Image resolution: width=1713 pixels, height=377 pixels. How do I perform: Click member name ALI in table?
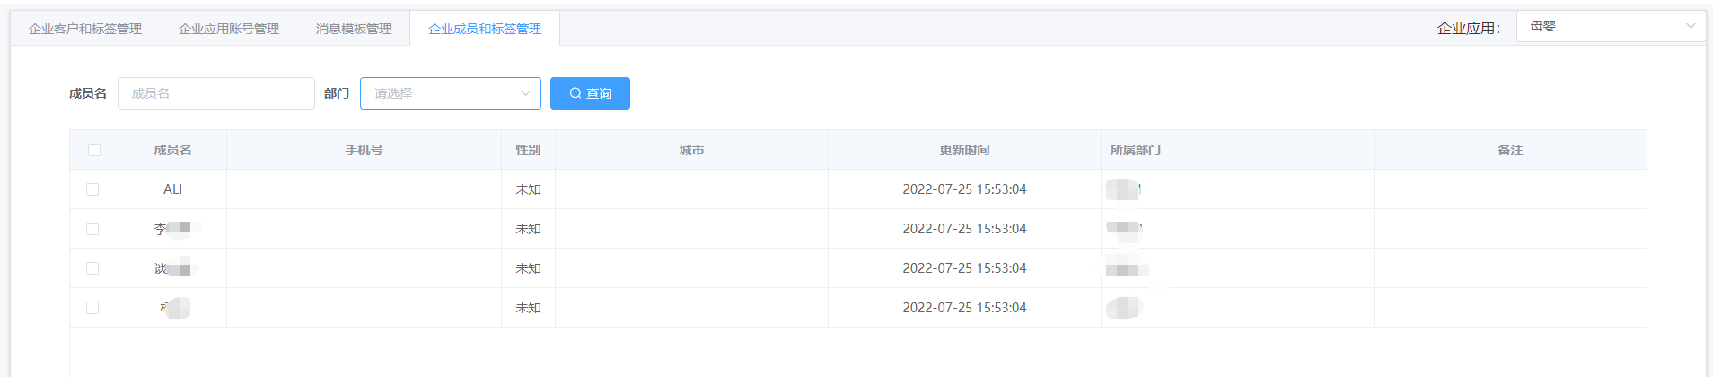(172, 189)
